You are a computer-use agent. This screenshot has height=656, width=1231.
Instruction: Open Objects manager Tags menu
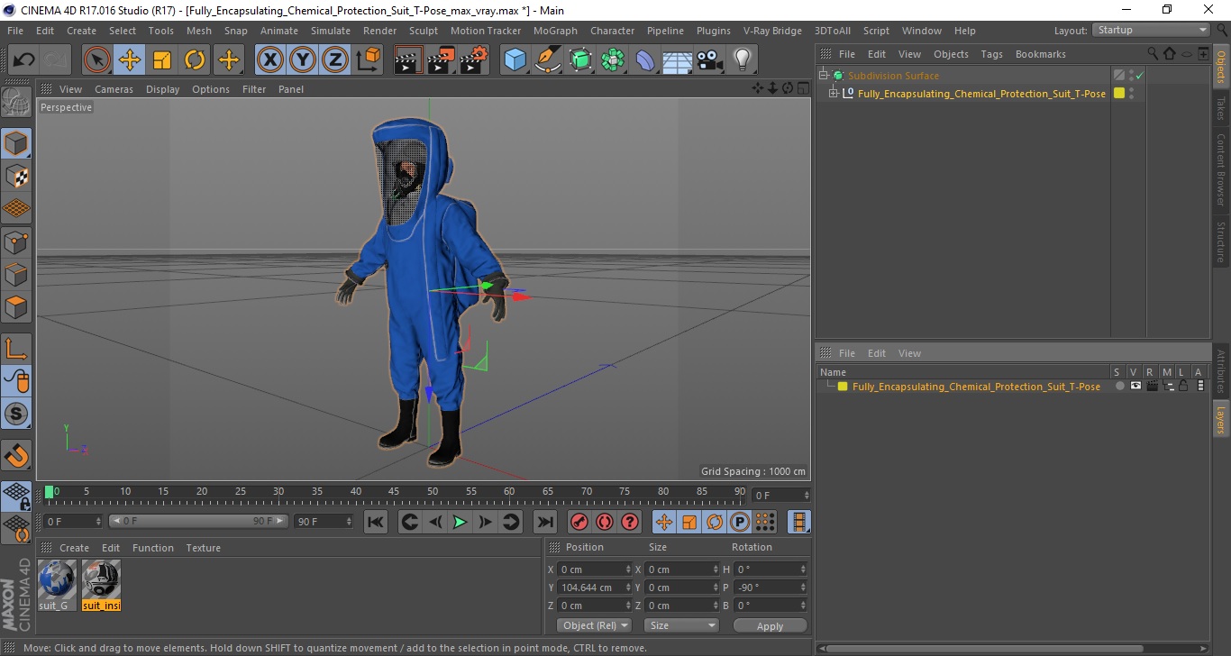991,54
